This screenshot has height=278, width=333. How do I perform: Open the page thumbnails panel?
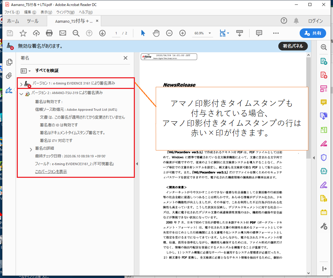(x=9, y=62)
